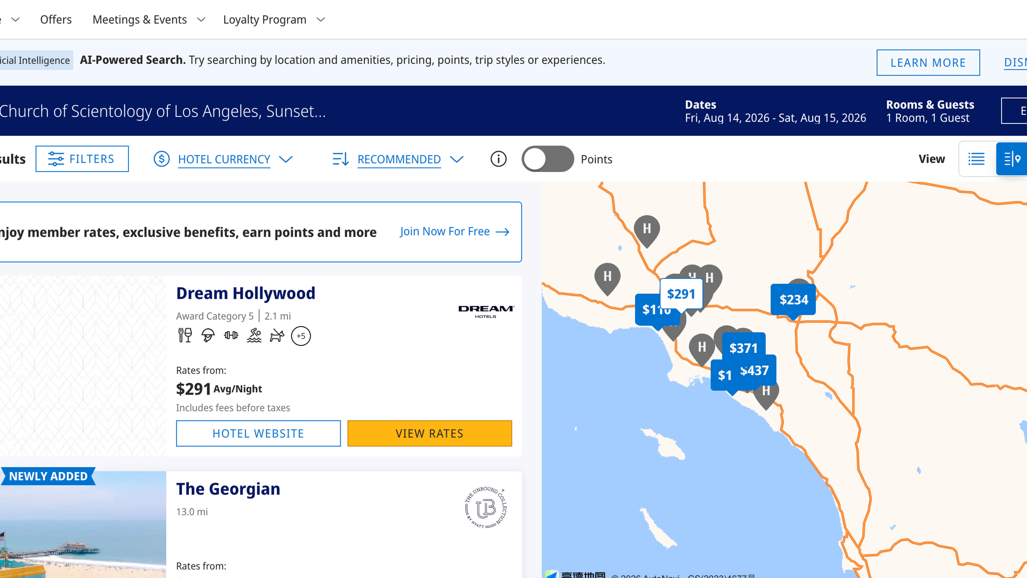Click Dream Hollywood's restaurant amenity icon

click(x=185, y=336)
